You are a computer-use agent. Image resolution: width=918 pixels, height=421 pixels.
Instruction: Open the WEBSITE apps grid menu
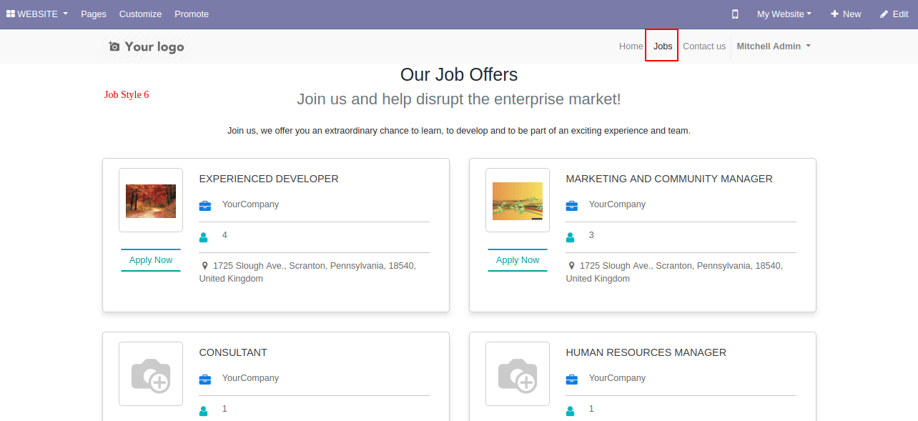(37, 14)
